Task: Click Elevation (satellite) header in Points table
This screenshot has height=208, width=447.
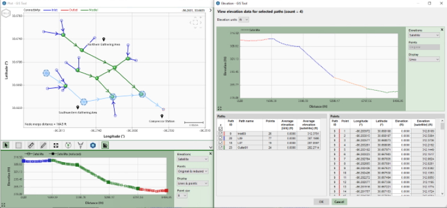Action: point(424,123)
